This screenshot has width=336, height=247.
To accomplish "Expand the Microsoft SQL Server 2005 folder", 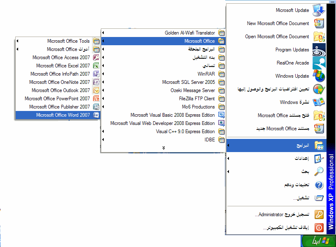I will 188,82.
